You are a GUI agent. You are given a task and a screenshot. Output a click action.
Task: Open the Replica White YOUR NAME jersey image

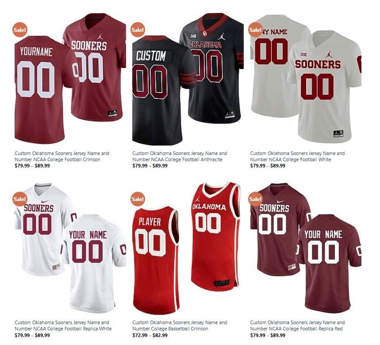click(70, 248)
